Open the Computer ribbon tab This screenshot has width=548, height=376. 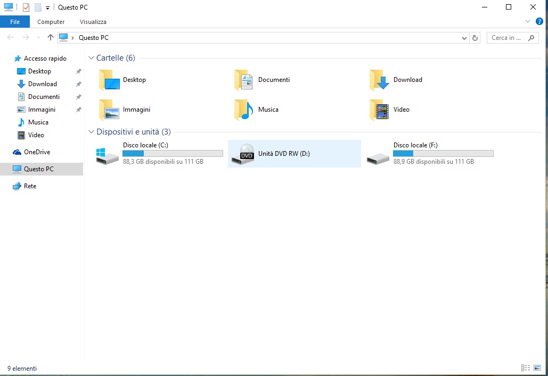(x=51, y=22)
